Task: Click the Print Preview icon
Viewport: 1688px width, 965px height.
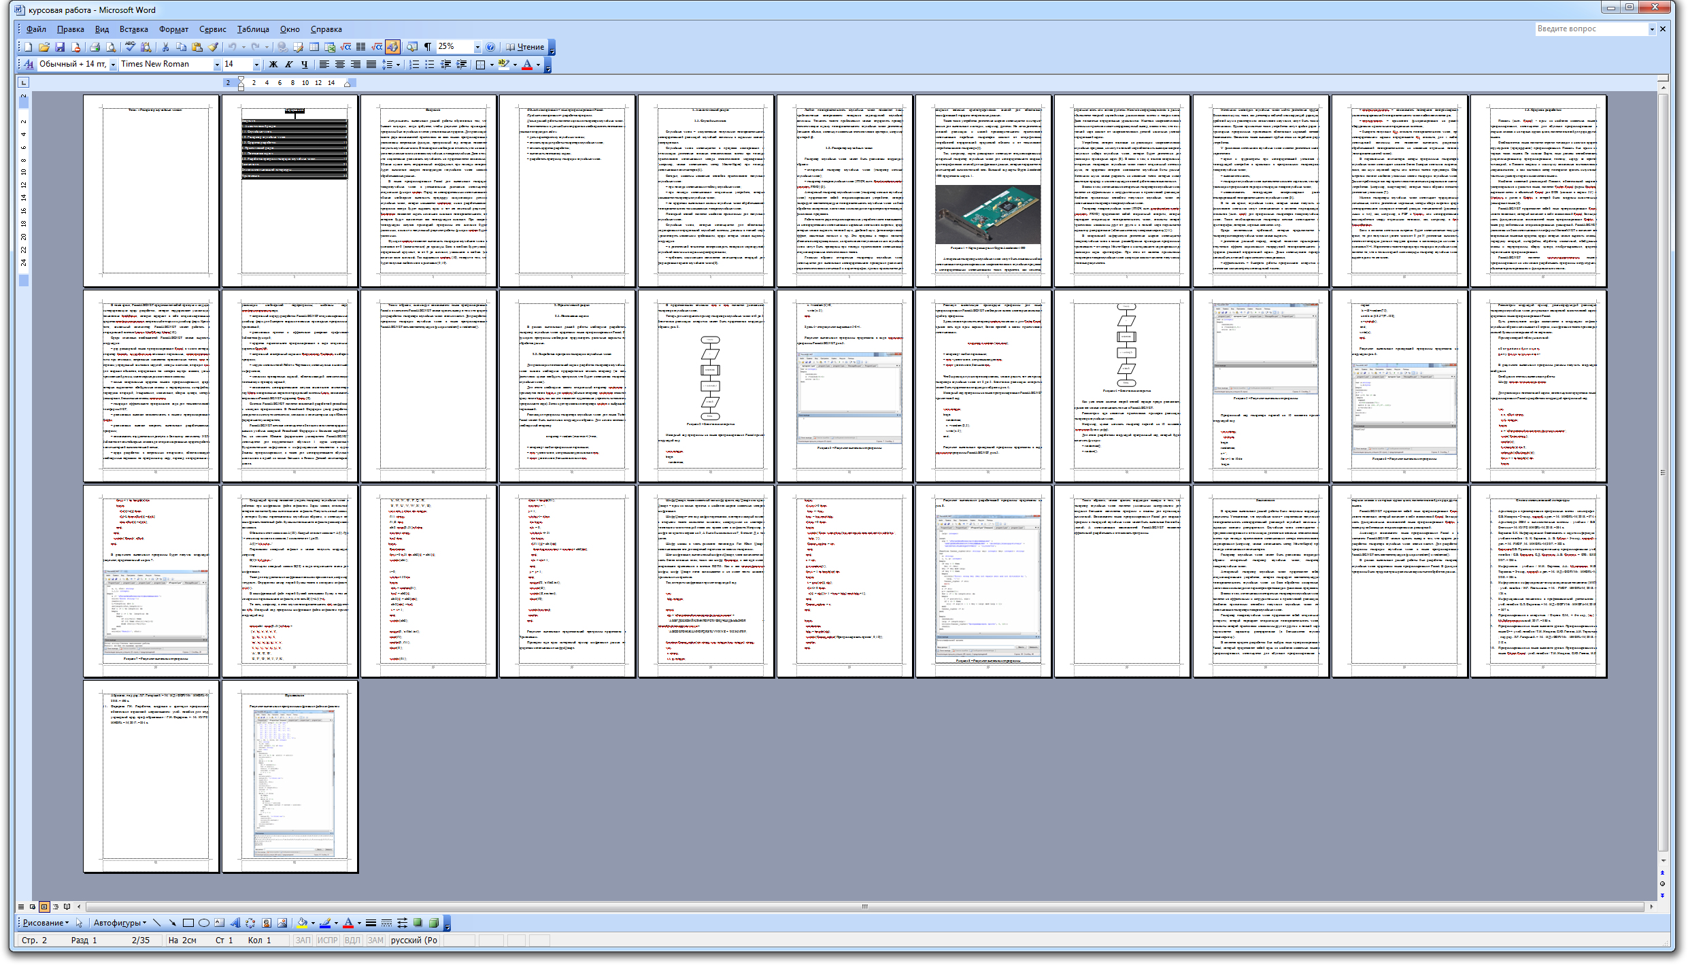Action: coord(111,47)
